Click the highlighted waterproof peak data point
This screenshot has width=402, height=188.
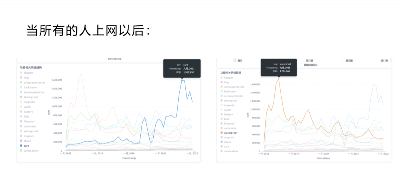pyautogui.click(x=278, y=78)
